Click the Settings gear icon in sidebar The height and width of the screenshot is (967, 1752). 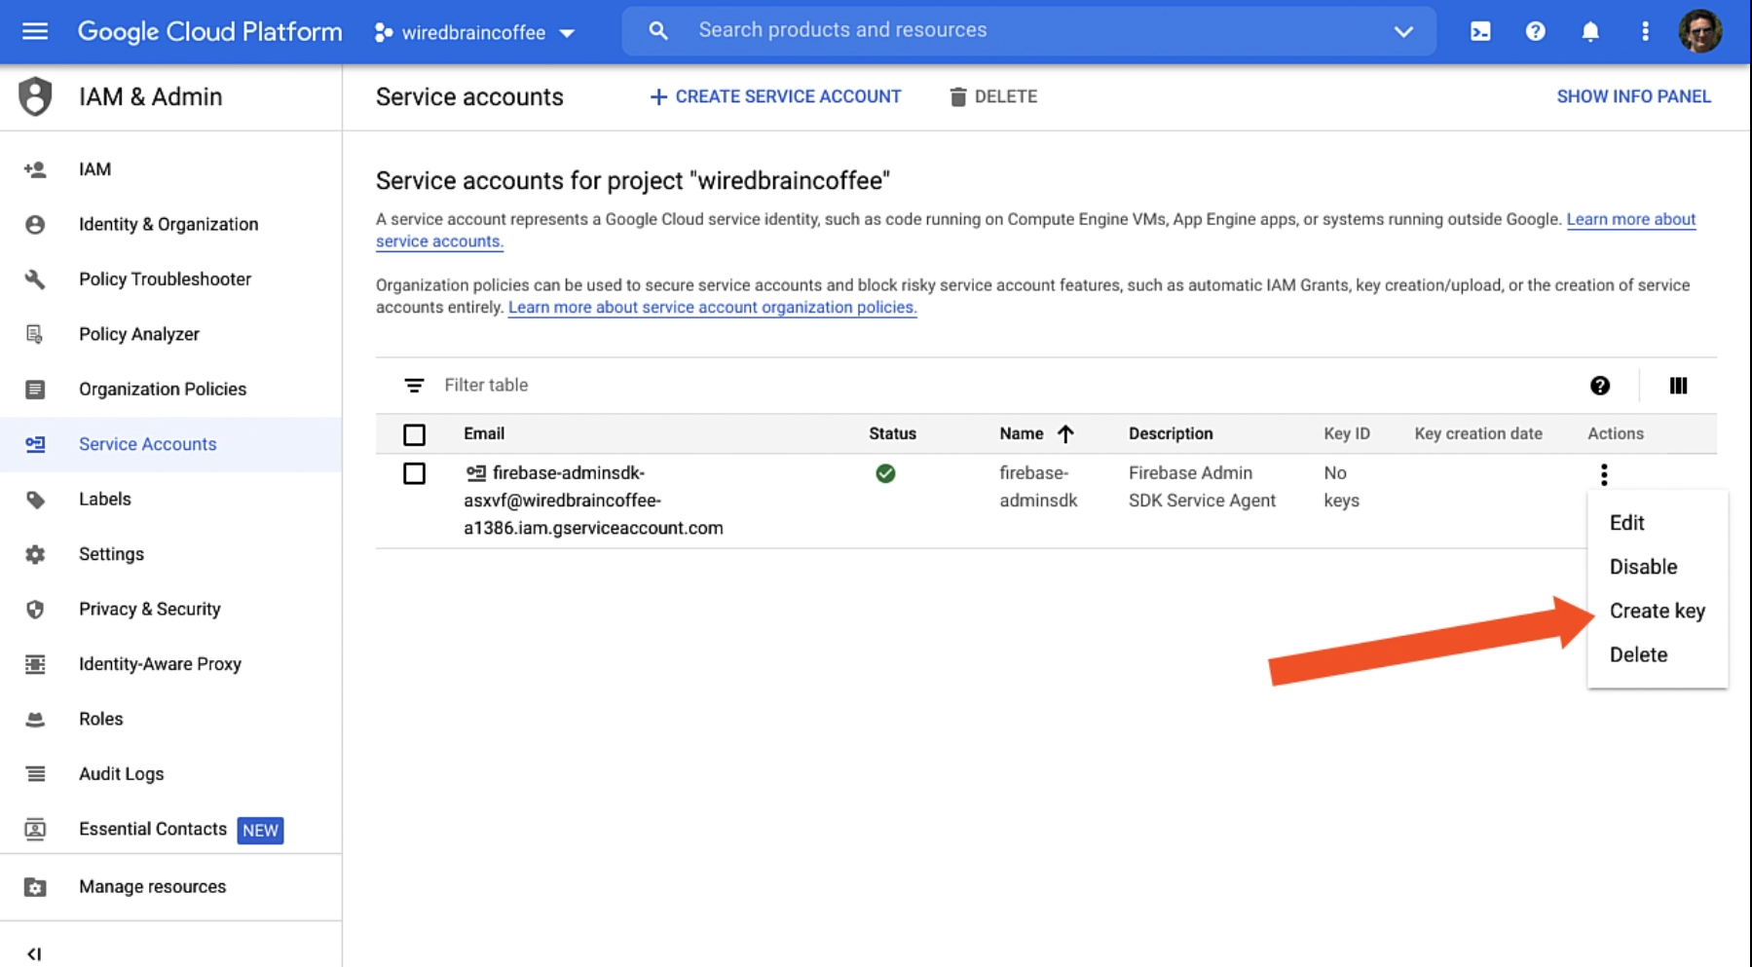point(35,554)
